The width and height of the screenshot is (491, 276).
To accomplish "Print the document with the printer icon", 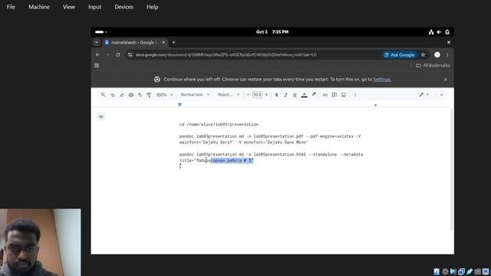I will 131,95.
